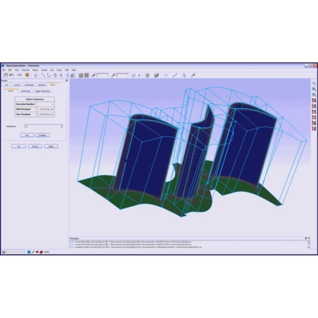This screenshot has width=318, height=318.
Task: Open the Script menu
Action: [x=59, y=70]
